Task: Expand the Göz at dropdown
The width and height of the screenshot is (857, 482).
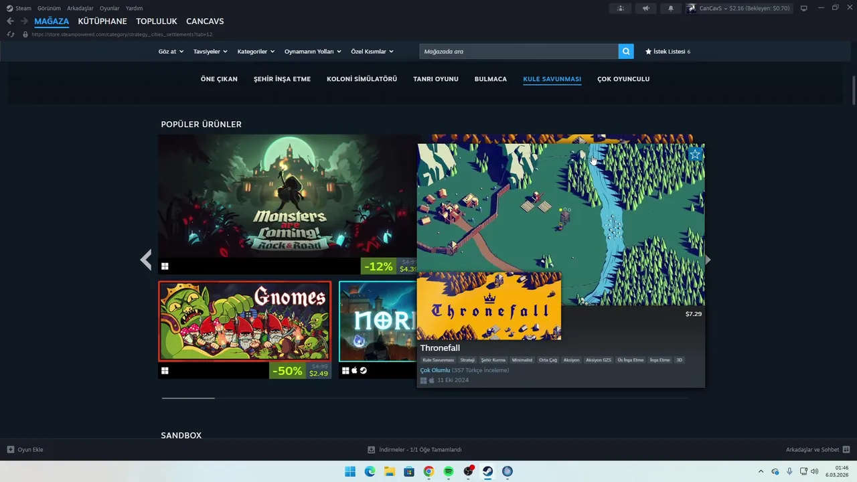Action: [x=171, y=52]
